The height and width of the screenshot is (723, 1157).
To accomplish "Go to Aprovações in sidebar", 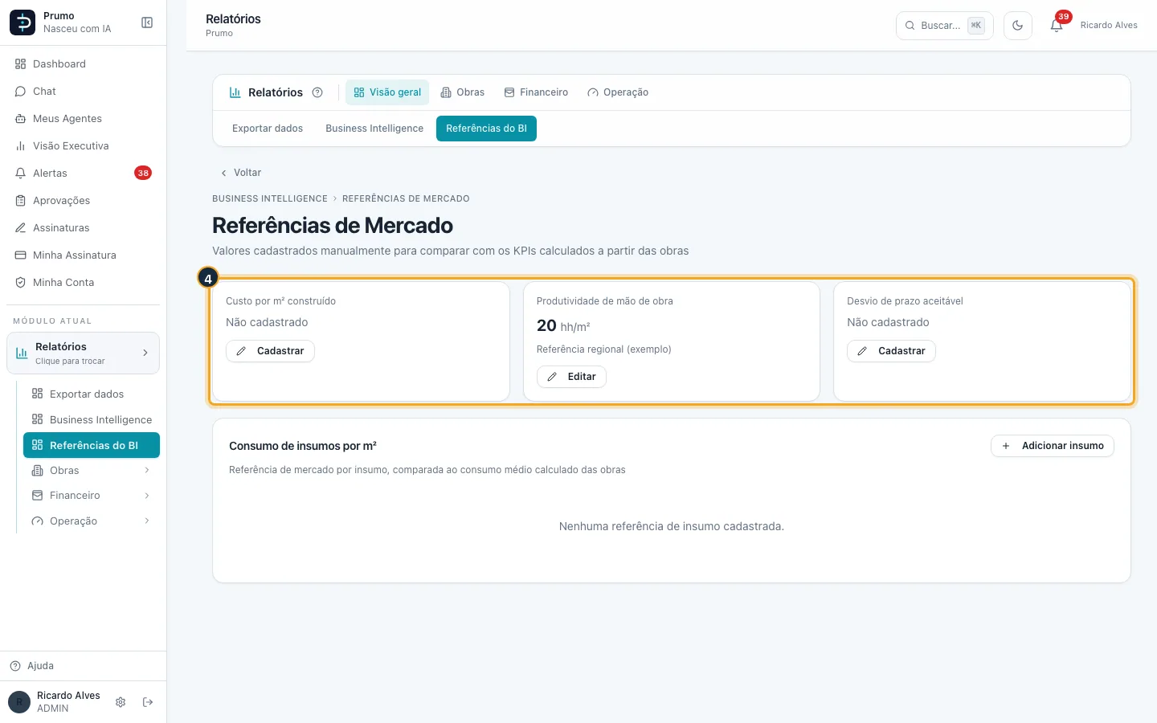I will click(x=84, y=201).
